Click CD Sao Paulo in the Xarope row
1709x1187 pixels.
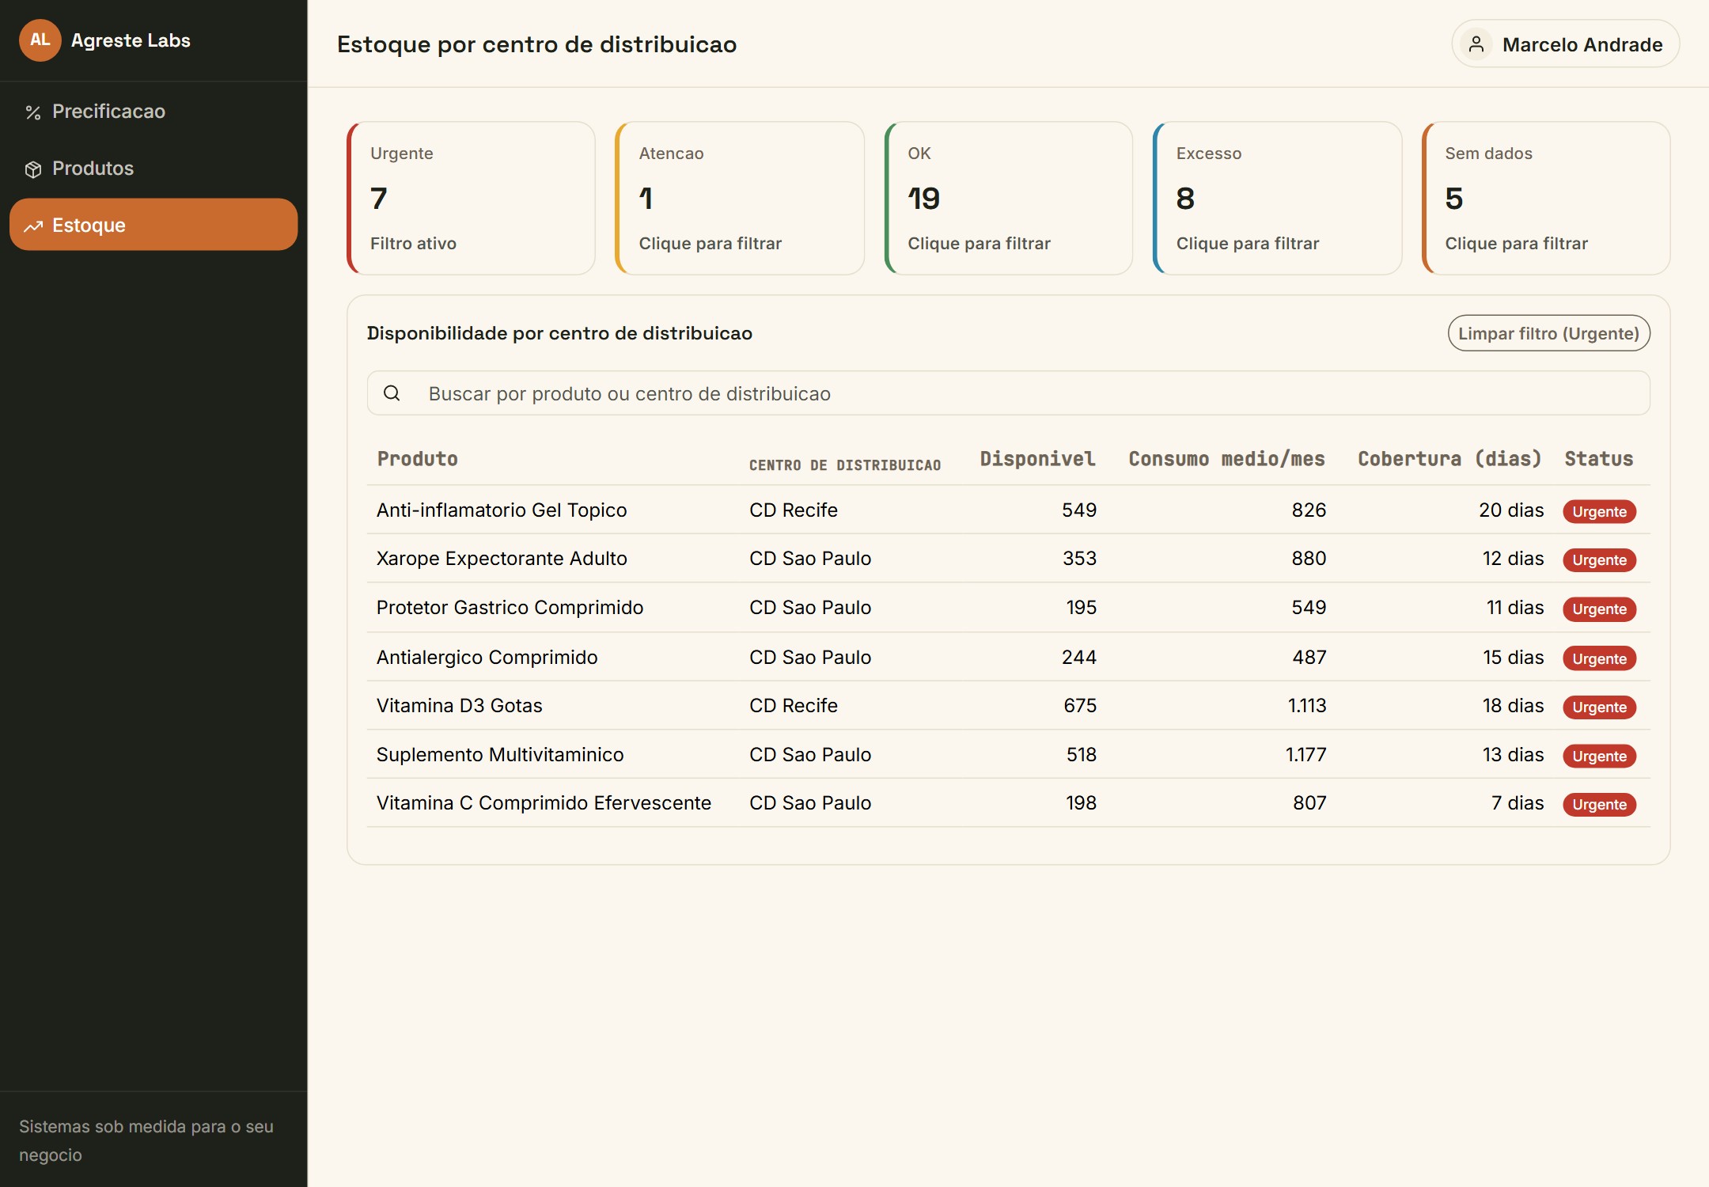click(x=810, y=559)
